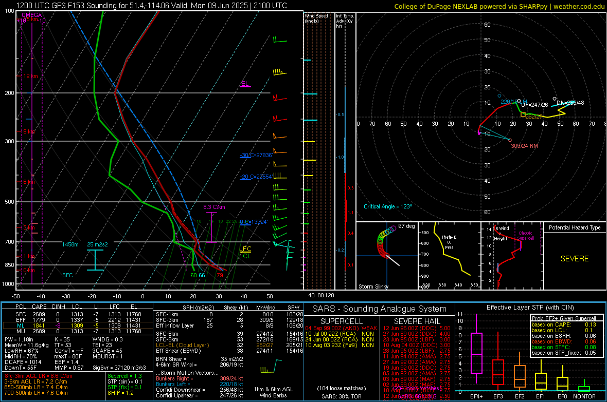607x402 pixels.
Task: Click the Eff Inflow Layer row
Action: 229,326
